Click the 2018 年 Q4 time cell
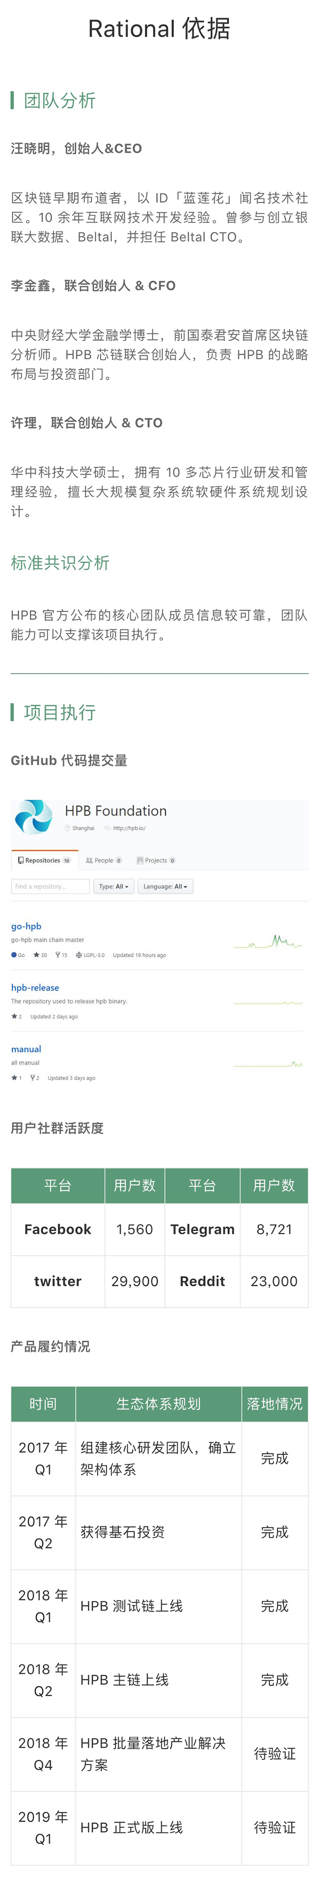This screenshot has width=320, height=1887. (43, 1754)
